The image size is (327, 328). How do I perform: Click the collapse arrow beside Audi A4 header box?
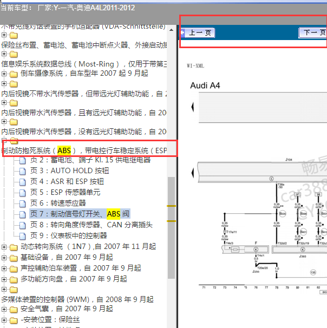193,107
